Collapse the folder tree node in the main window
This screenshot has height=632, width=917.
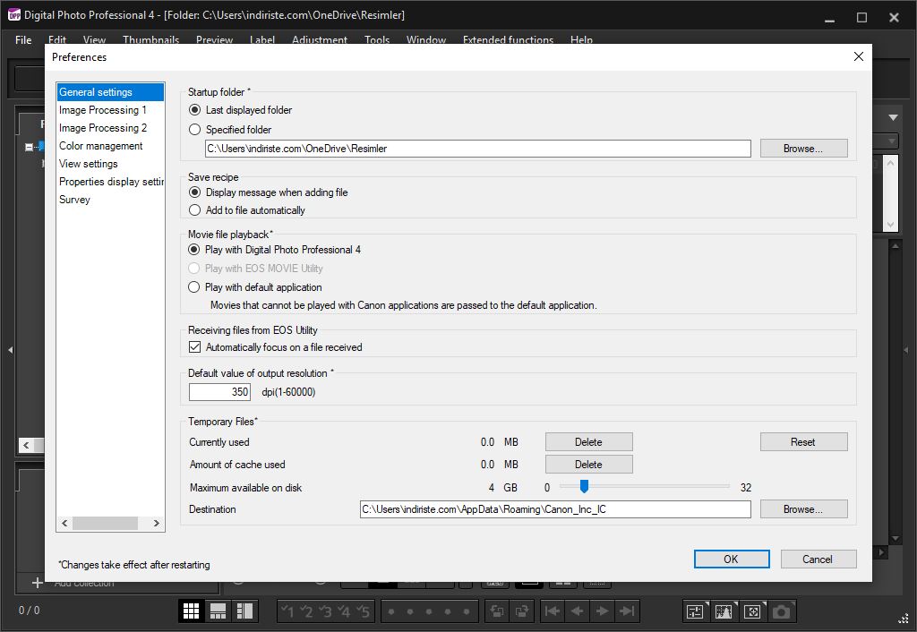(x=29, y=148)
